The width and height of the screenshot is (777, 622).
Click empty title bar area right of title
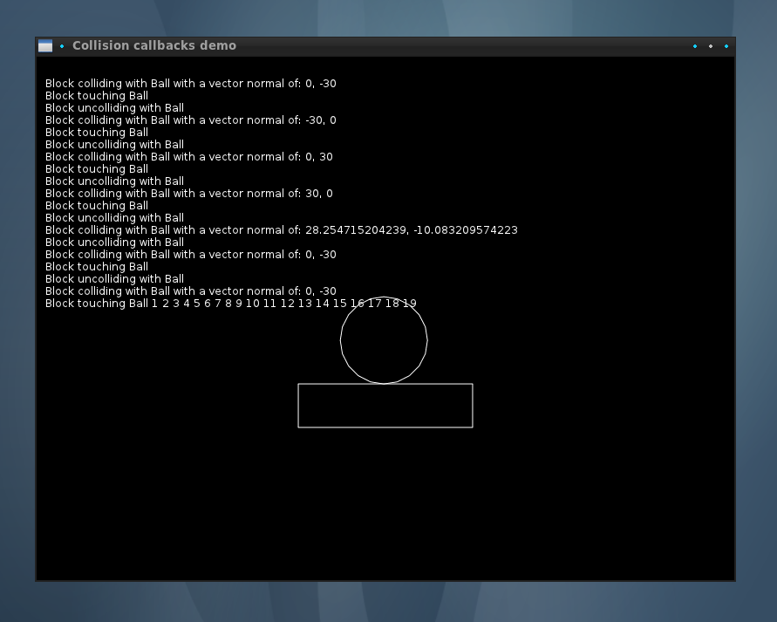462,46
